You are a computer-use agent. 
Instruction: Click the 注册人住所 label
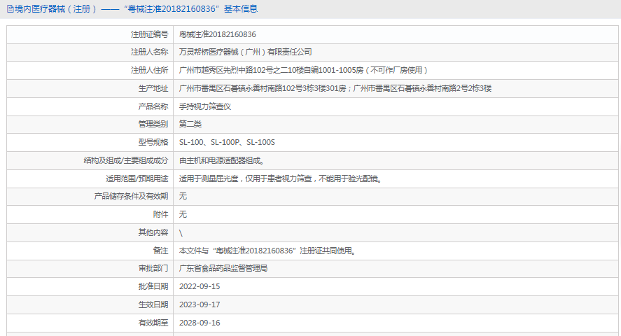pos(150,71)
